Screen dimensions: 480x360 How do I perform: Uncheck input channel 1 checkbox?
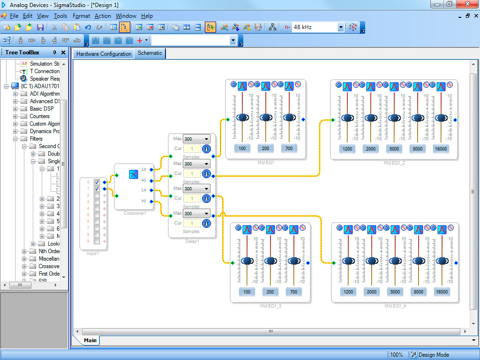(x=97, y=189)
